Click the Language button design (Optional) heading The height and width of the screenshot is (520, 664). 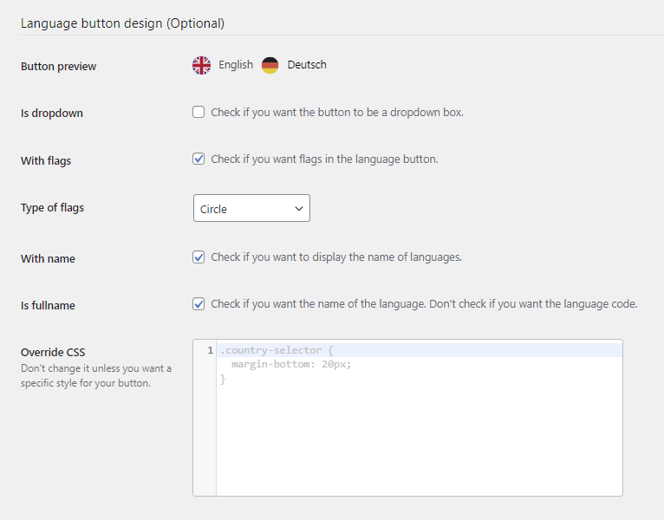[122, 23]
